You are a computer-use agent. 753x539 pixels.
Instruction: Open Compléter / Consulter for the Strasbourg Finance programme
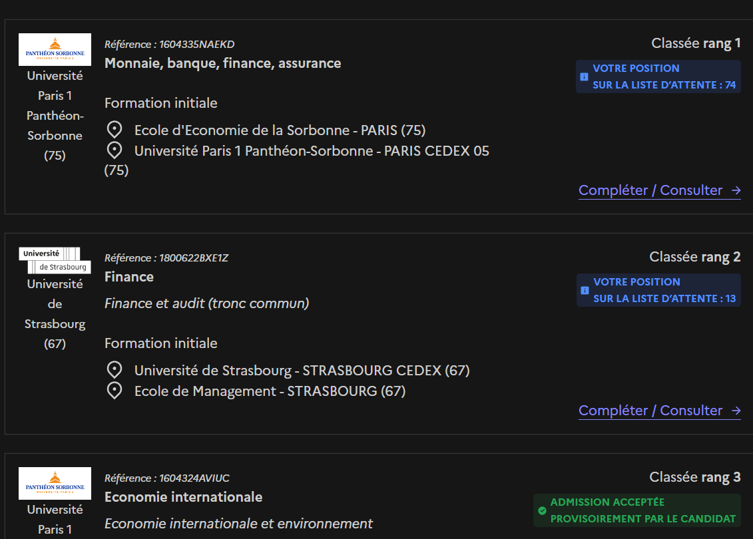coord(659,411)
